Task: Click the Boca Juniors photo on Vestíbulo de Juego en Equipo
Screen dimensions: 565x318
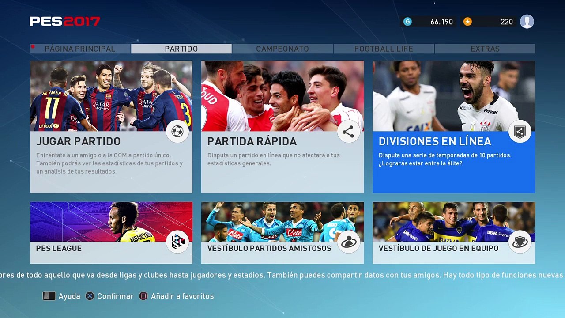Action: coord(454,222)
